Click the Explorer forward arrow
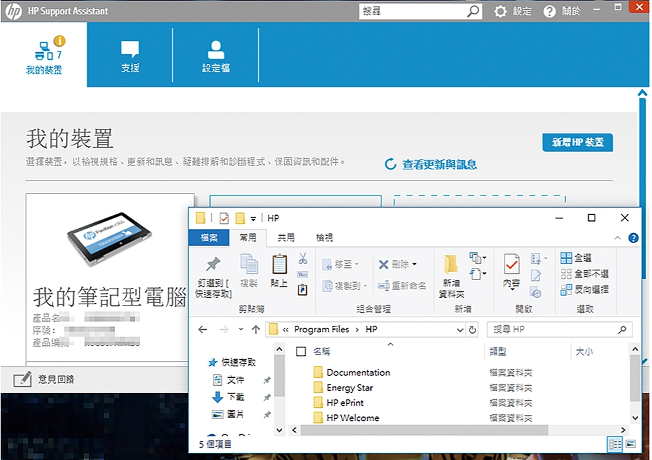This screenshot has width=652, height=460. (x=224, y=330)
